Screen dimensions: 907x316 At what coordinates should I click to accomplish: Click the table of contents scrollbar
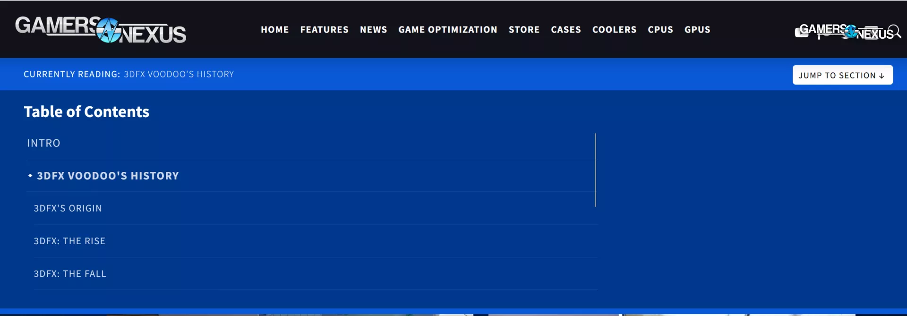coord(595,170)
